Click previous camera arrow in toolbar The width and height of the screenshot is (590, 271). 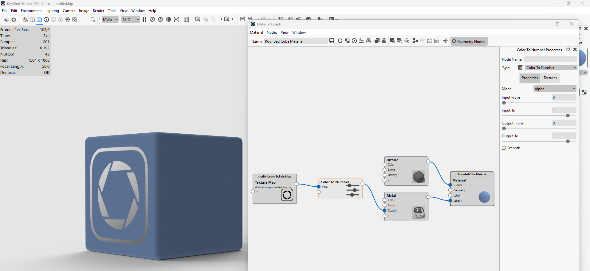pyautogui.click(x=221, y=19)
